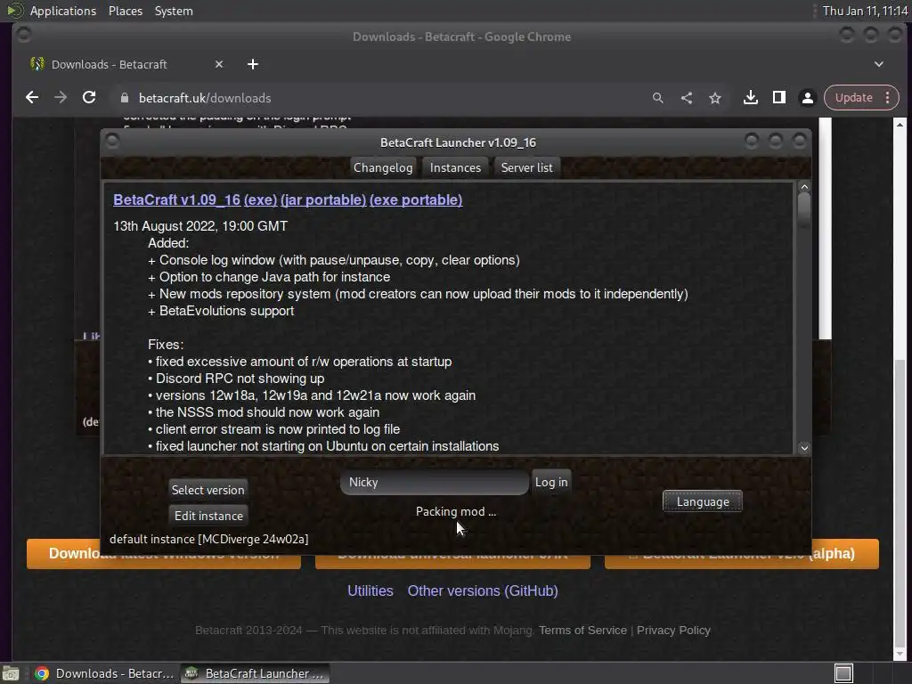Image resolution: width=912 pixels, height=684 pixels.
Task: Open the Terms of Service link
Action: click(582, 631)
